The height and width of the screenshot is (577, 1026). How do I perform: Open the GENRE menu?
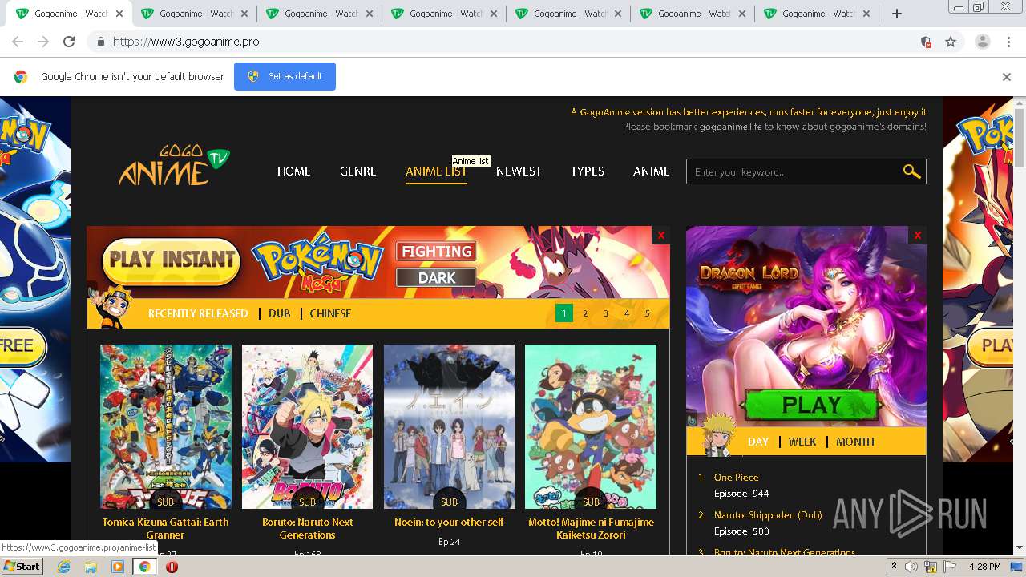[x=358, y=171]
